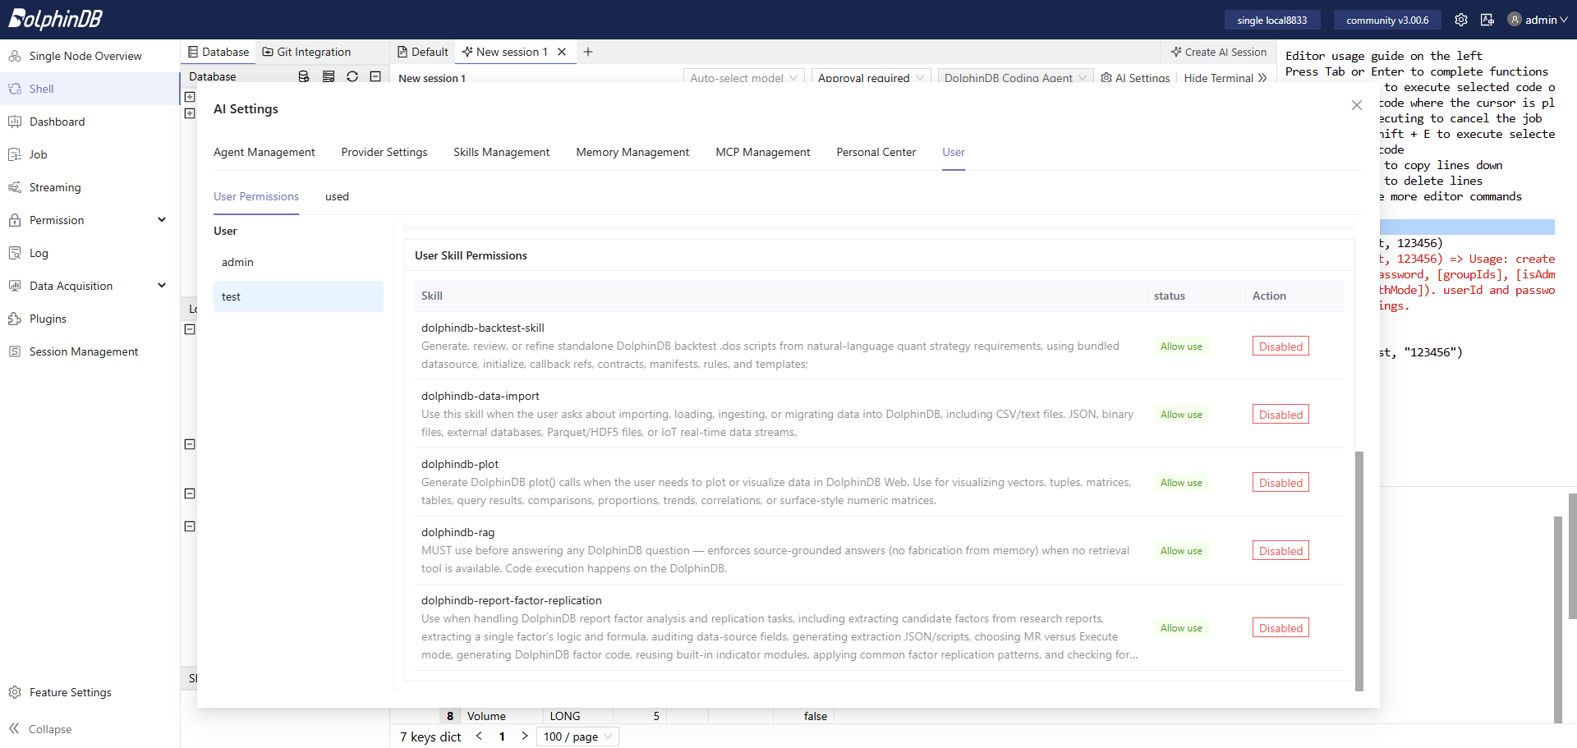Open the Session Management icon
Screen dimensions: 1577x748
point(15,351)
